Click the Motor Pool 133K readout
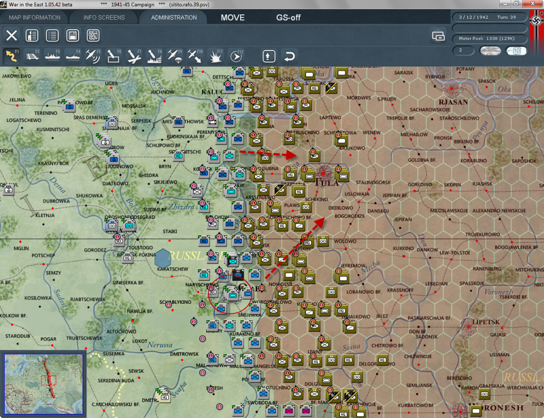The width and height of the screenshot is (544, 418). (489, 38)
